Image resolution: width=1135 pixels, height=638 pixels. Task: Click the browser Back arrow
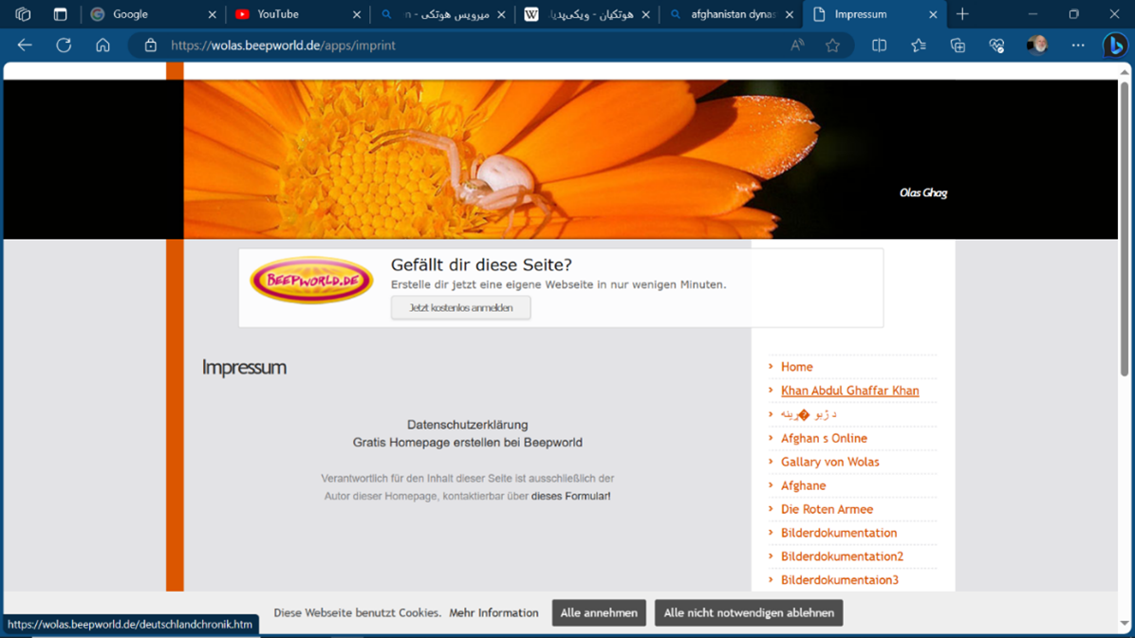coord(25,46)
